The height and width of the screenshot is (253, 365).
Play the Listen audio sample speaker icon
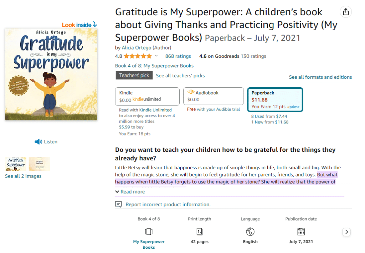click(x=38, y=142)
